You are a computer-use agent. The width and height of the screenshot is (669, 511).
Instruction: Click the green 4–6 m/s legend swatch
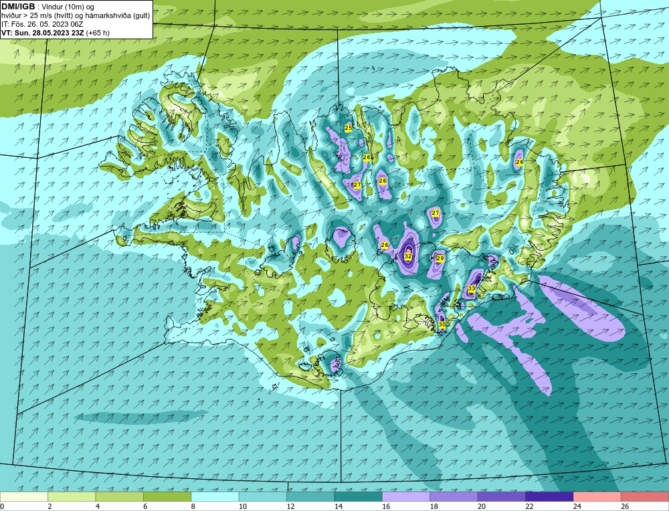point(120,496)
